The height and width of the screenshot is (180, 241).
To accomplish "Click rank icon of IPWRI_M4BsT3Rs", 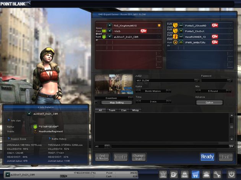I will click(181, 42).
